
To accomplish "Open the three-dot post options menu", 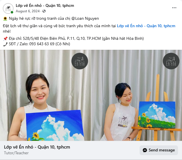I will (174, 8).
